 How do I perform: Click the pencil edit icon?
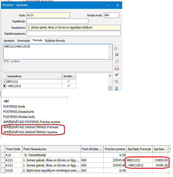tap(117, 61)
